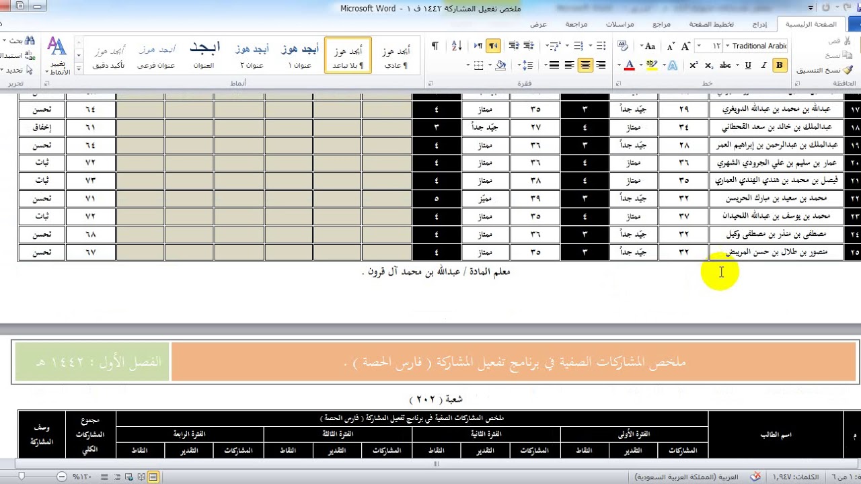Open the إدراج (Insert) tab
This screenshot has width=861, height=484.
pos(759,24)
